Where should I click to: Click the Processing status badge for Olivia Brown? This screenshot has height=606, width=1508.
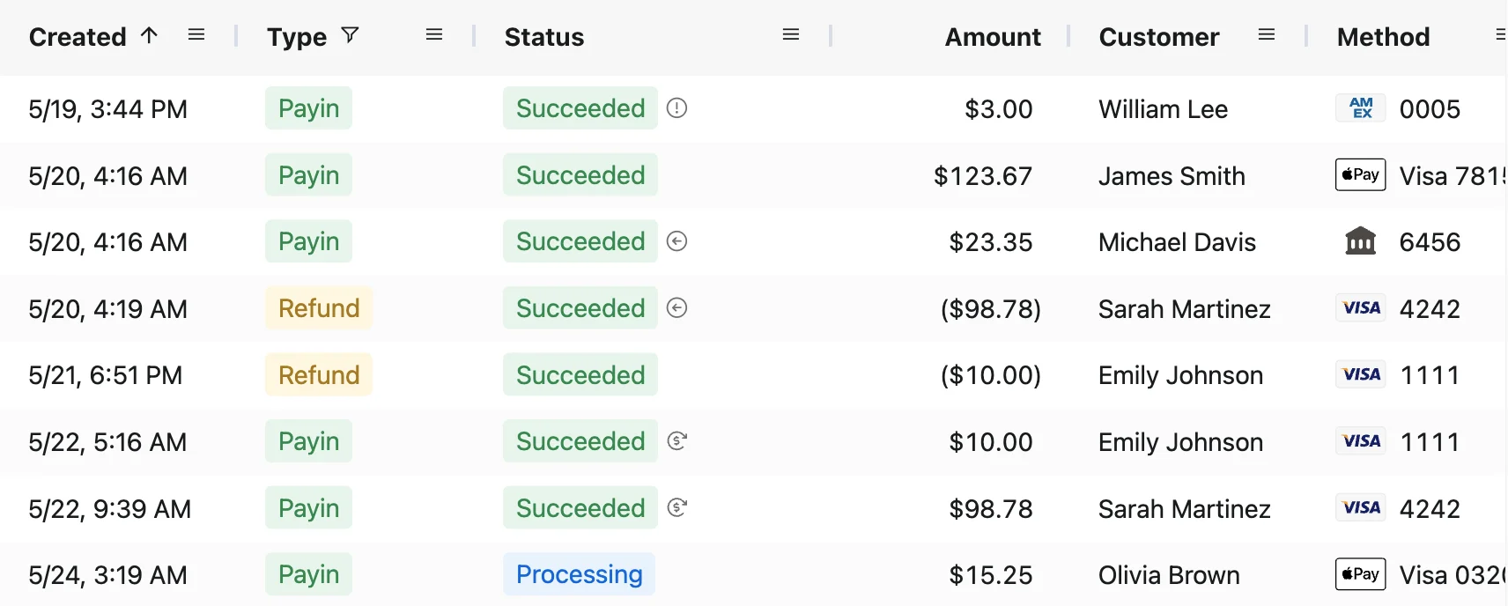(x=579, y=574)
